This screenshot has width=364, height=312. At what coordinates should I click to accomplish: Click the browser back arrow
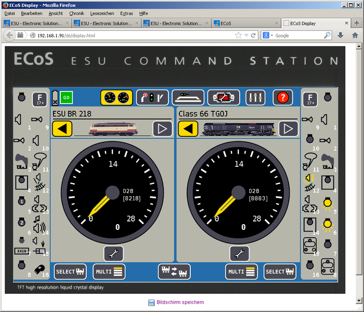[x=9, y=35]
